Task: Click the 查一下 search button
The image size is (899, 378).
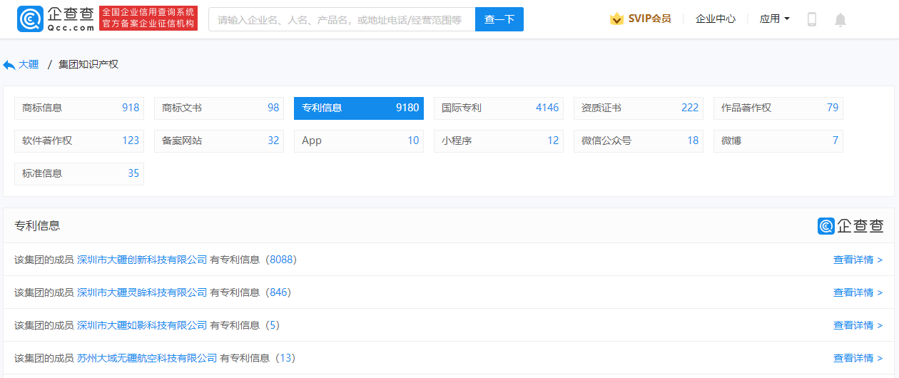Action: coord(499,19)
